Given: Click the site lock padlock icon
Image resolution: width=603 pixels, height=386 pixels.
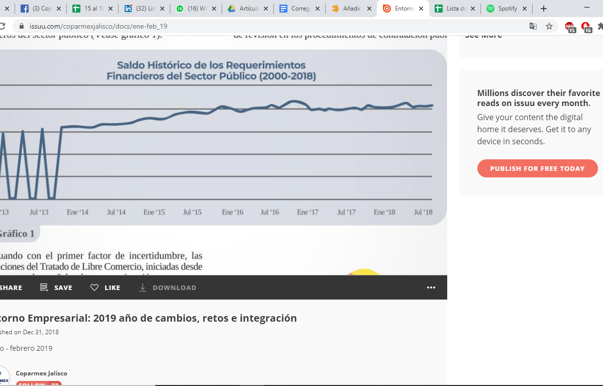Looking at the screenshot, I should pos(21,26).
